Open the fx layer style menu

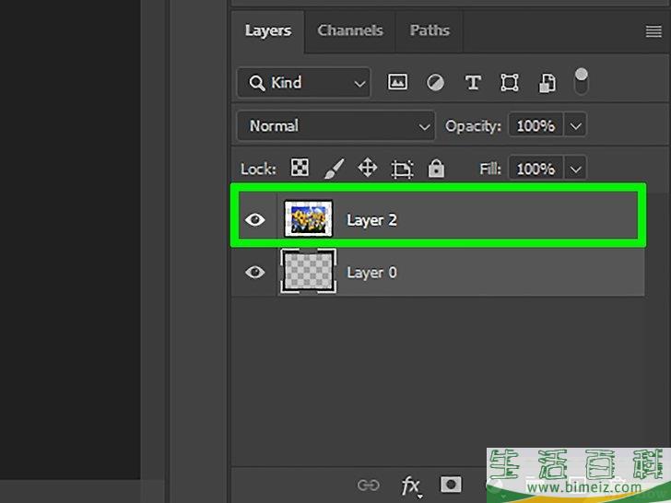[x=411, y=485]
